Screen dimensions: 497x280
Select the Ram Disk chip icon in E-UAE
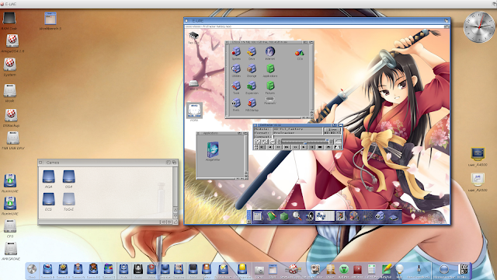tap(193, 36)
